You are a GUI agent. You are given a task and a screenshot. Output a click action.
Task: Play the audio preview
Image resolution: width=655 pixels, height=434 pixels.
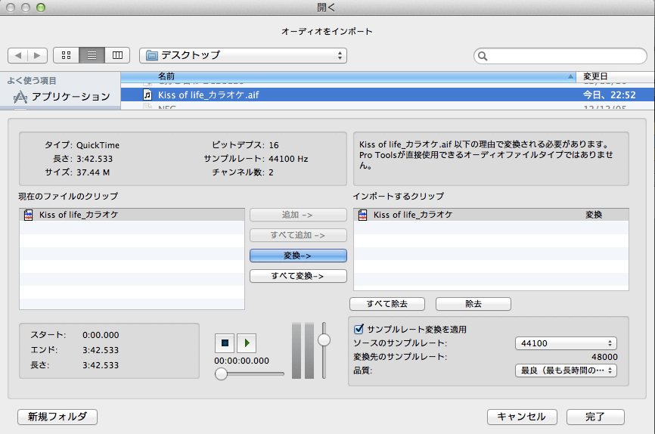247,343
